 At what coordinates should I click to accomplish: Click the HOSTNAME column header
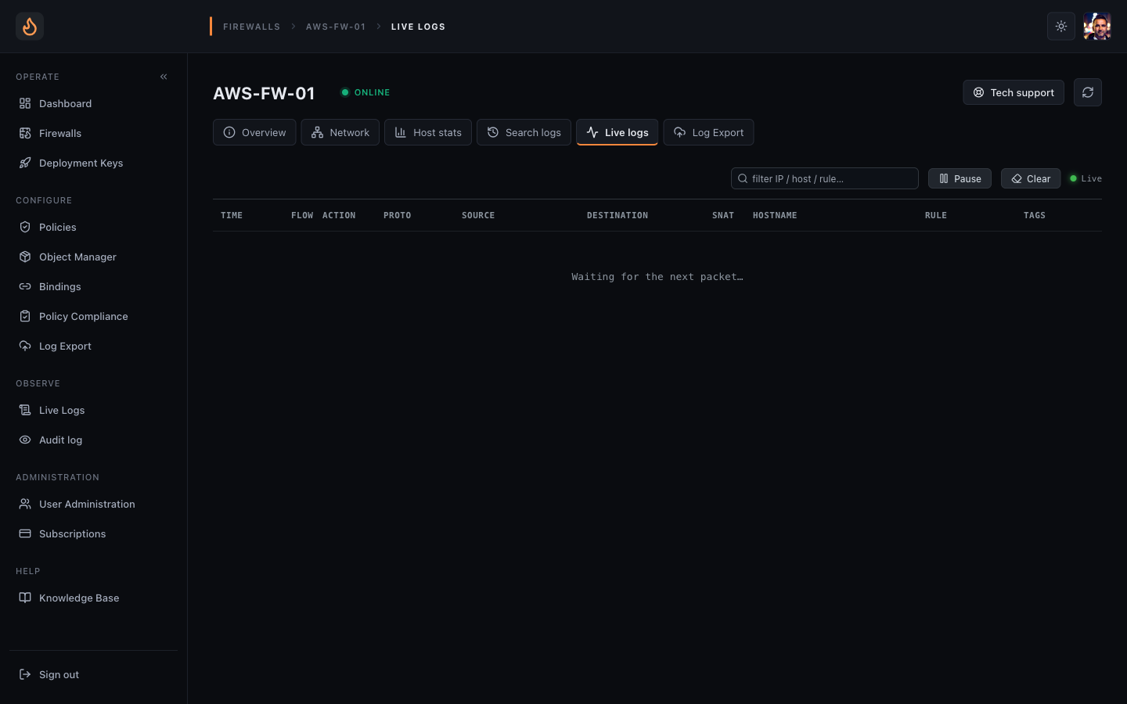pyautogui.click(x=775, y=215)
